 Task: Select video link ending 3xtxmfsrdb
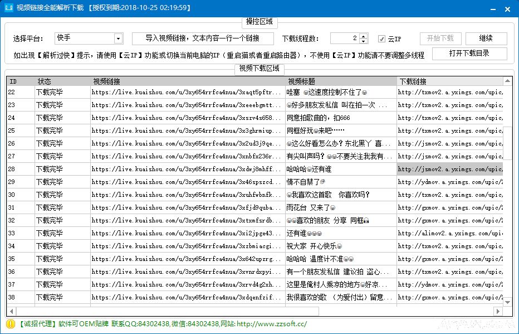pyautogui.click(x=187, y=220)
